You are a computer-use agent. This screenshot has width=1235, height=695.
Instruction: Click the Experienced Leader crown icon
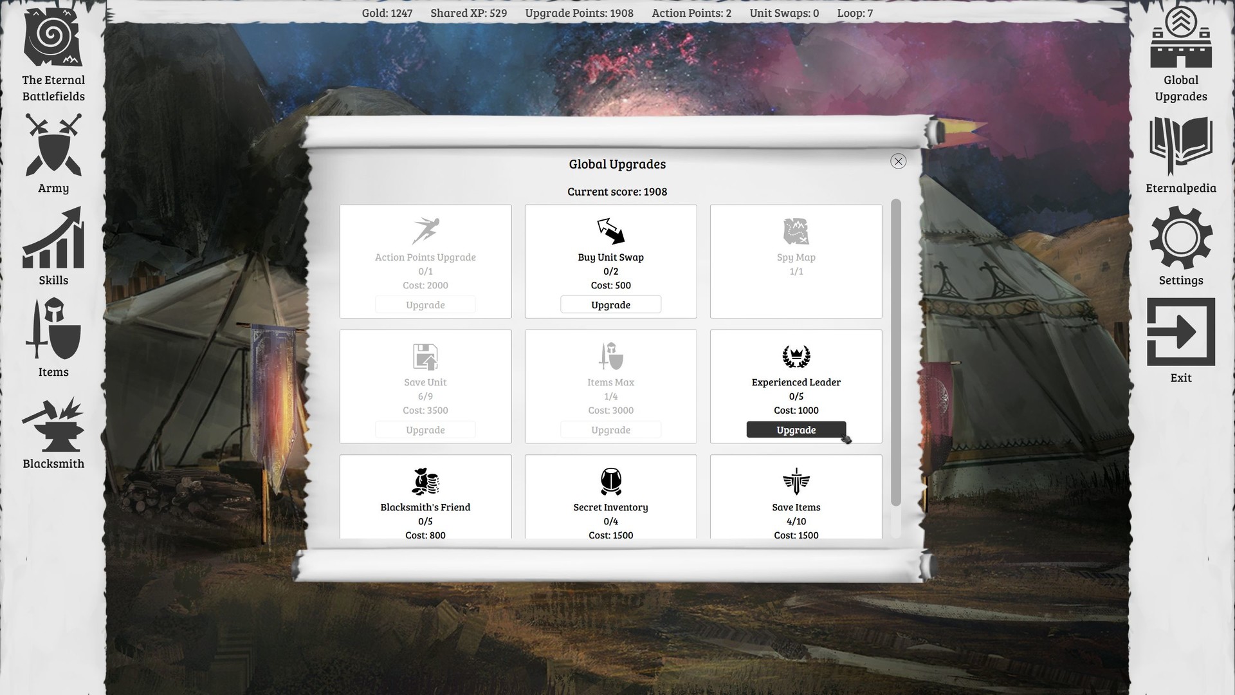(796, 356)
